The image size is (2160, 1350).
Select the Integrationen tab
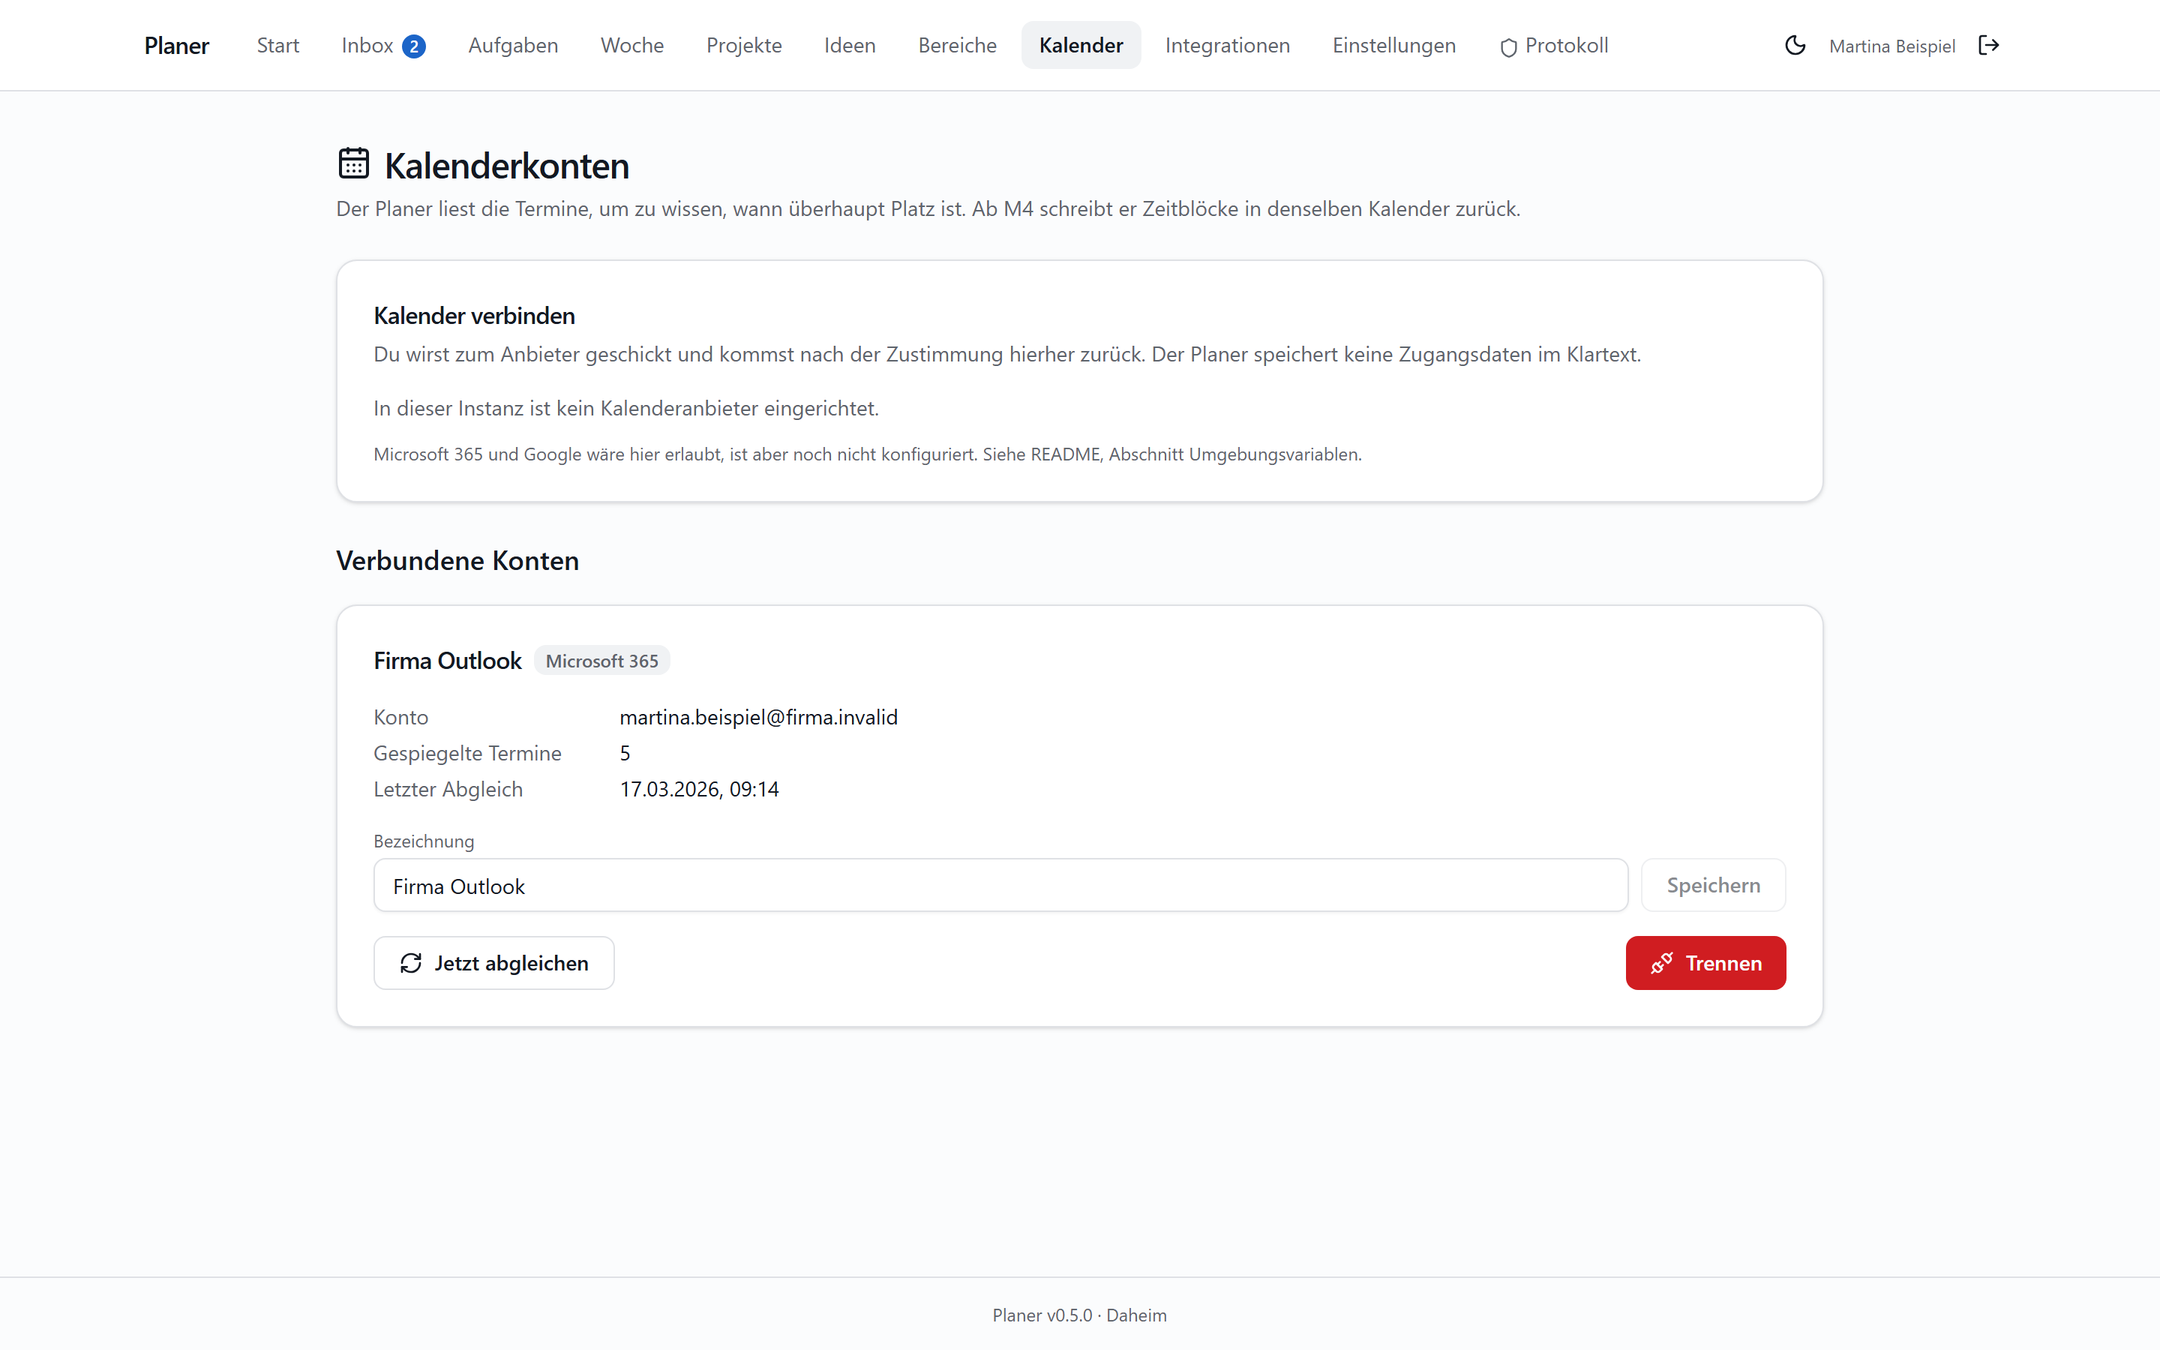point(1227,46)
